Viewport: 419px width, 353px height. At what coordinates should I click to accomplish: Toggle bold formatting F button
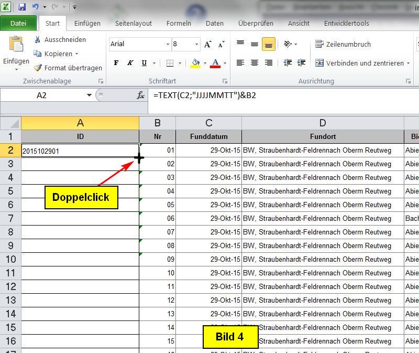point(116,63)
